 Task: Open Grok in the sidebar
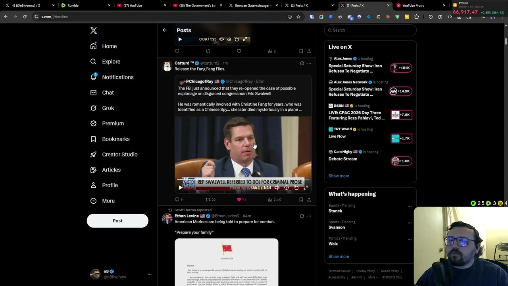102,108
